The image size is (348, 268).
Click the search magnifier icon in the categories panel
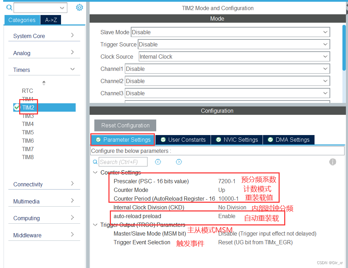[x=9, y=8]
